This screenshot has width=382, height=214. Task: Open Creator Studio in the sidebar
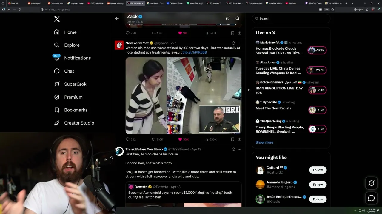pos(74,123)
